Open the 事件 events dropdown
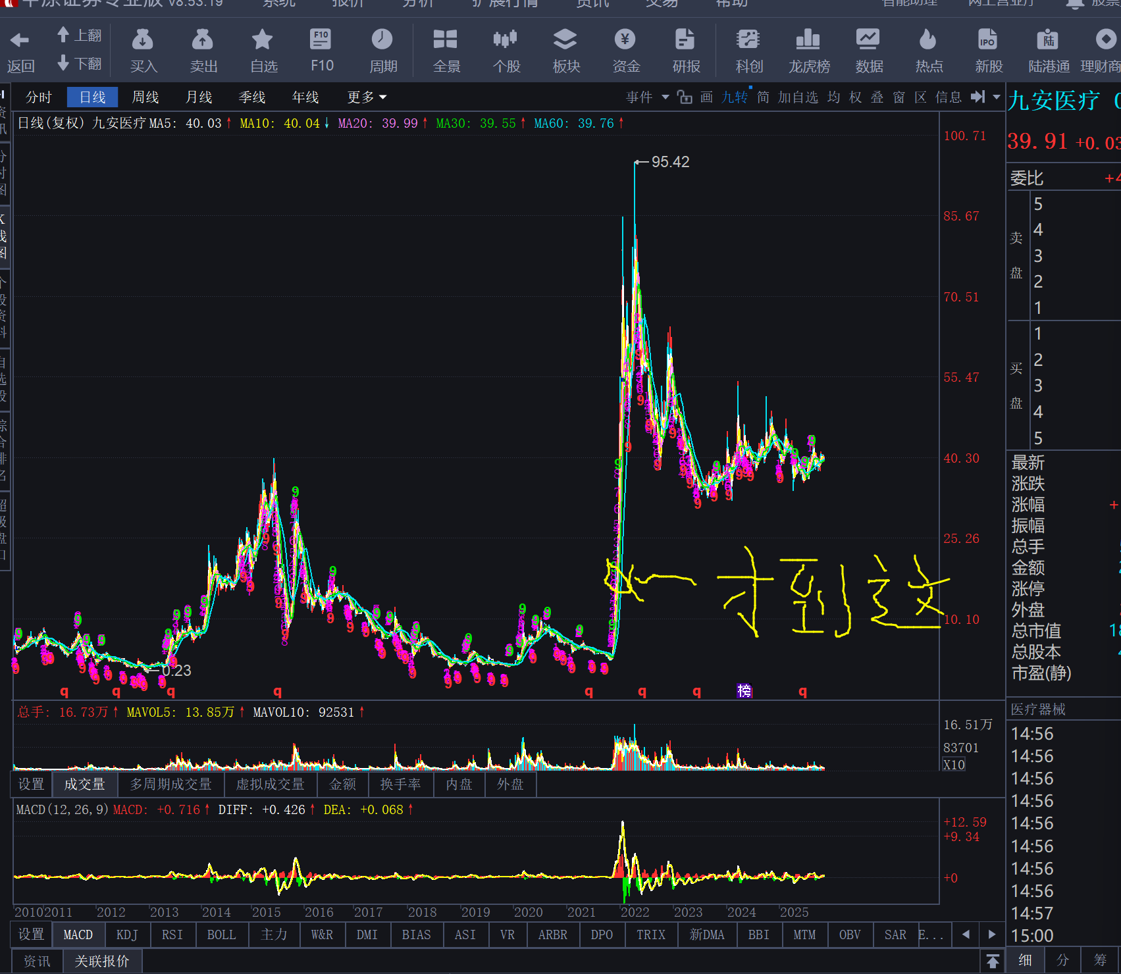Viewport: 1121px width, 974px height. tap(647, 97)
